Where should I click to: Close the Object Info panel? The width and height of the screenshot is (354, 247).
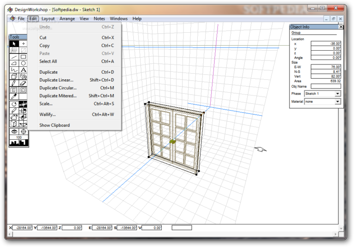341,27
